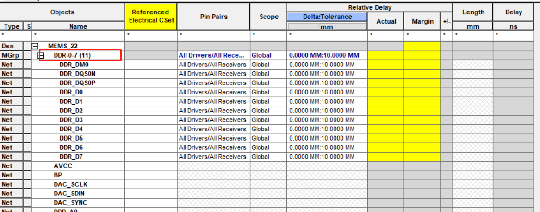Click the Relative Delay group header

tap(370, 7)
